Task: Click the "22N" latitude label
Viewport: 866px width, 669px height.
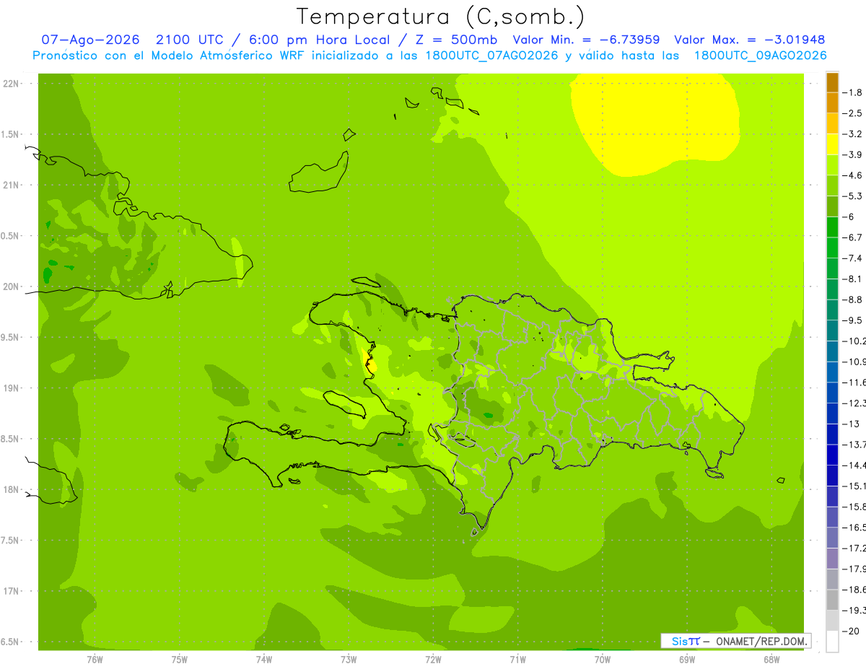Action: click(x=11, y=84)
